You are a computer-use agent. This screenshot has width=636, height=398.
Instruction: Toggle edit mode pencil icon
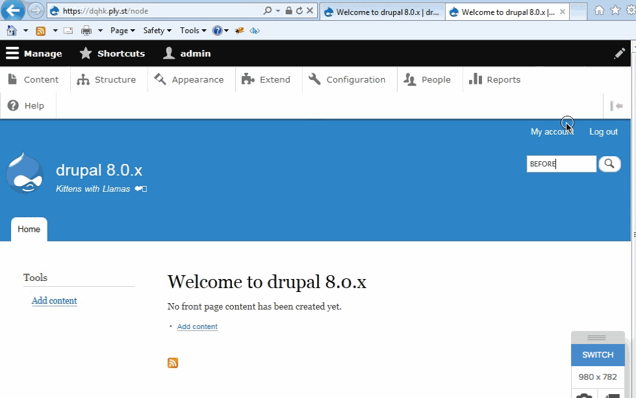pos(619,53)
